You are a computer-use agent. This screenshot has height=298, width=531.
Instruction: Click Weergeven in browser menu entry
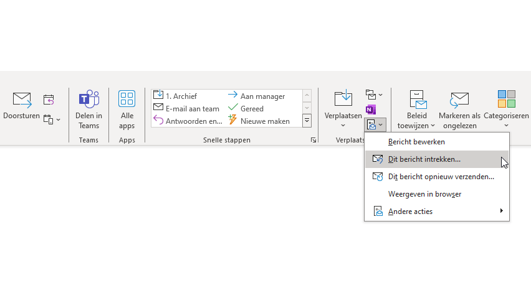click(x=424, y=194)
